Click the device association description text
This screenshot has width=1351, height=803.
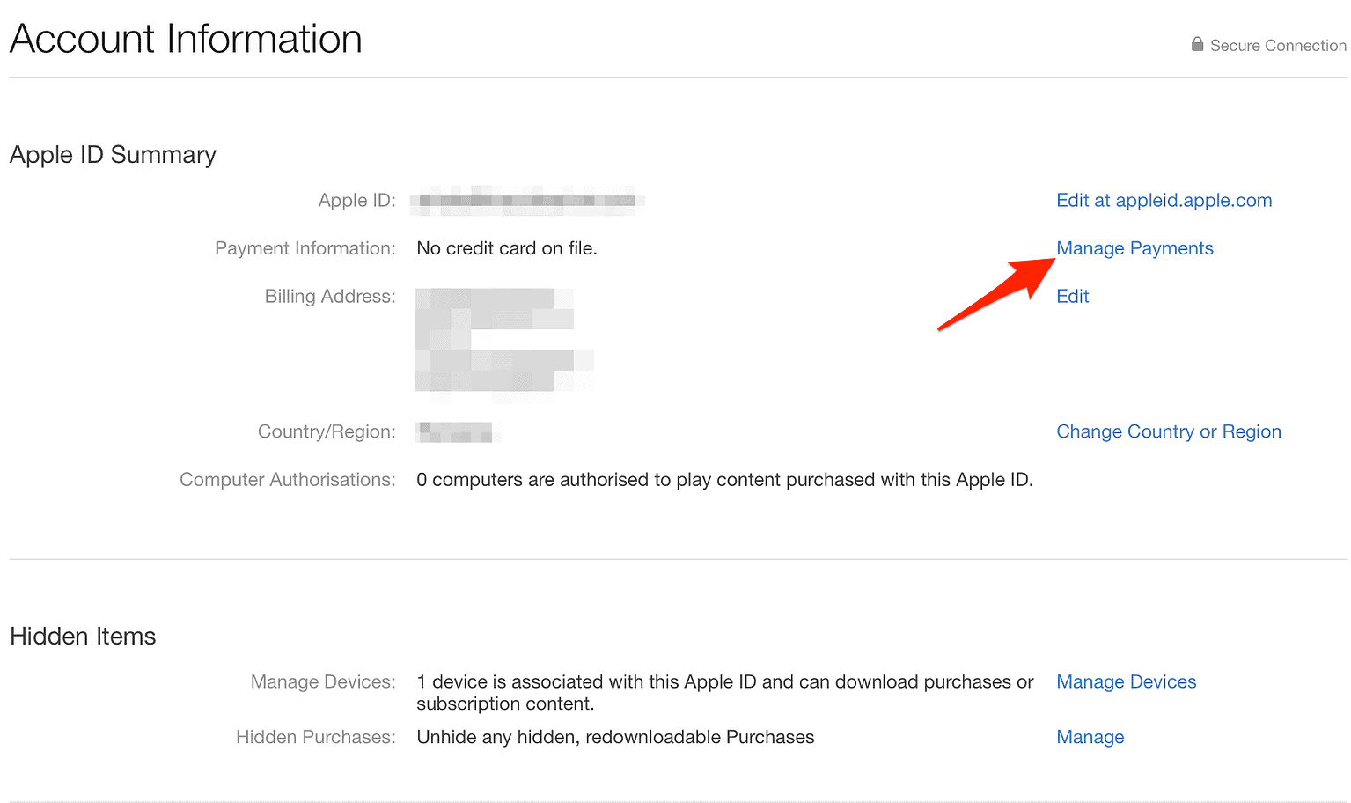click(x=724, y=692)
